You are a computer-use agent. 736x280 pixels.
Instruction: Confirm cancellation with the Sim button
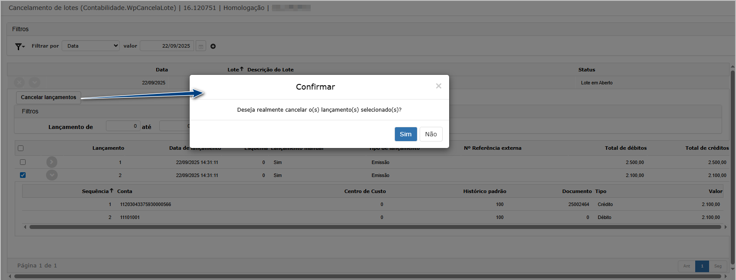(406, 134)
